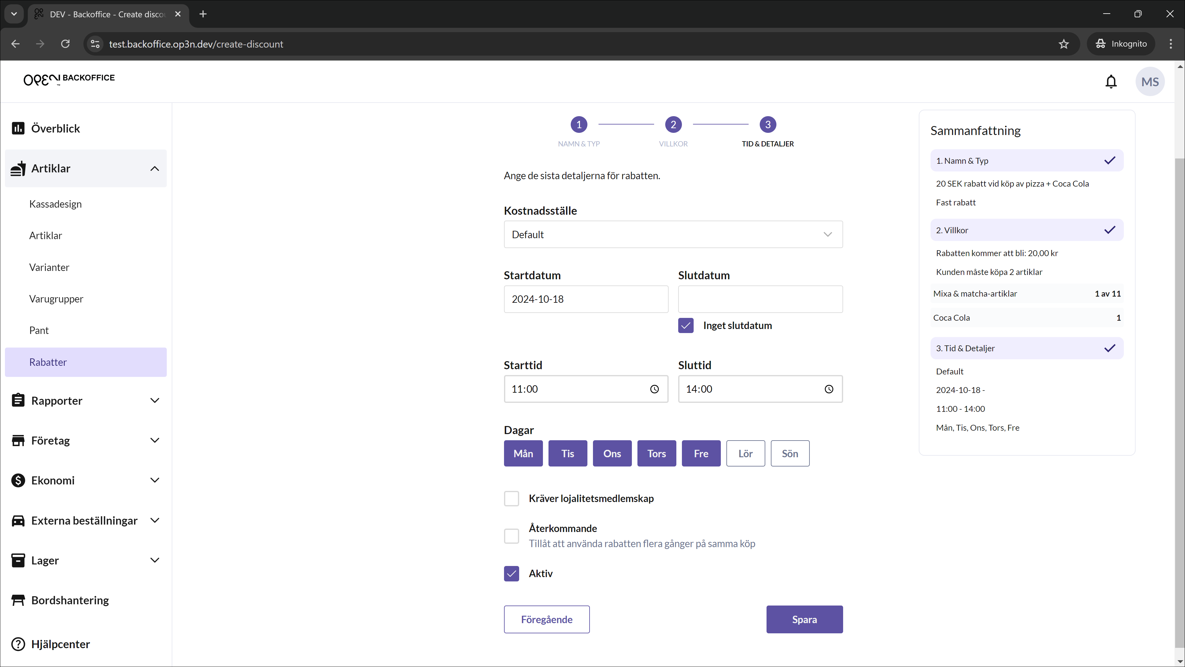This screenshot has height=667, width=1185.
Task: Click the Externa beställningar car icon
Action: pos(18,520)
